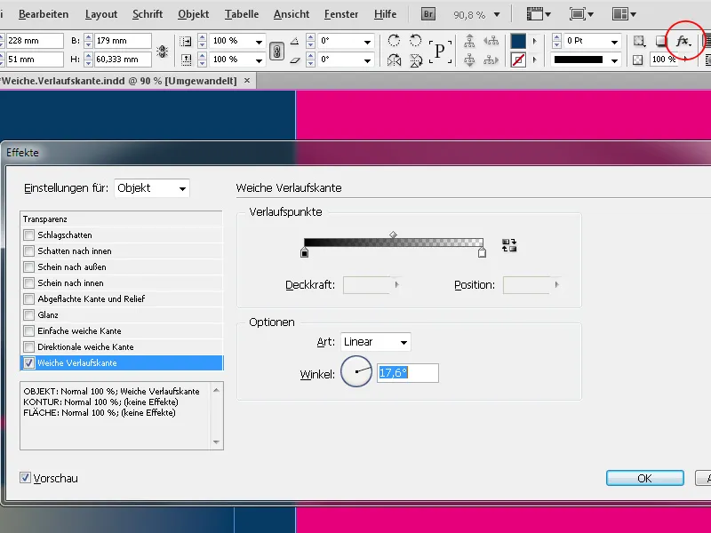Image resolution: width=711 pixels, height=533 pixels.
Task: Open the horizontal scale 100 % dropdown
Action: [259, 42]
